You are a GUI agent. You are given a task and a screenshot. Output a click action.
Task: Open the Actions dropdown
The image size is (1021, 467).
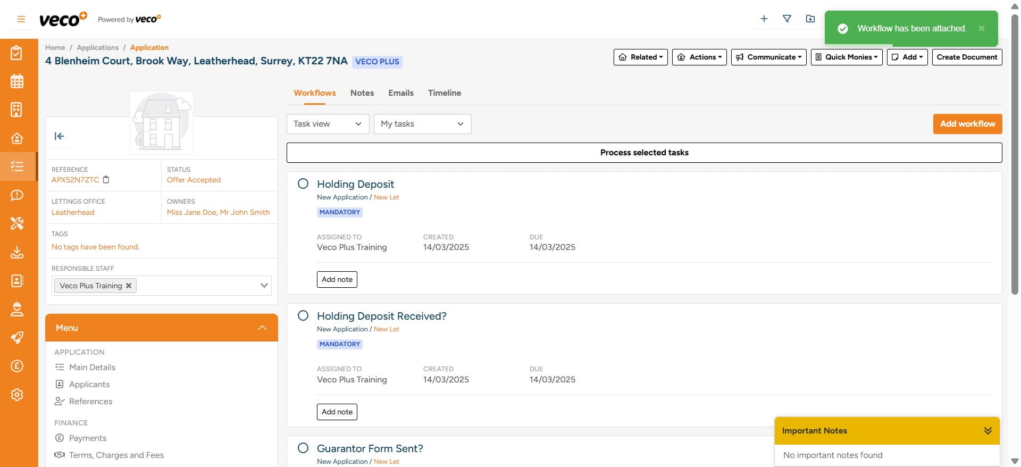click(699, 57)
